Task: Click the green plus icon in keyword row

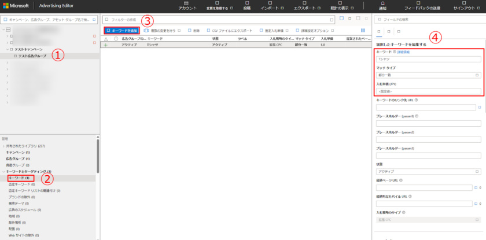Action: pos(106,45)
